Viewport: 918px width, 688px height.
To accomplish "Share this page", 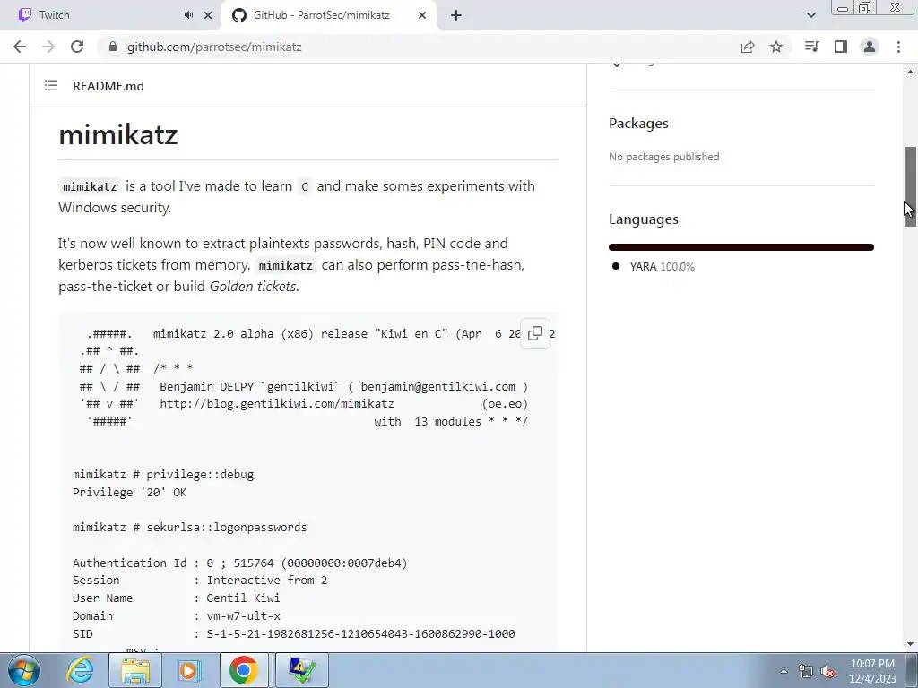I will pyautogui.click(x=748, y=47).
